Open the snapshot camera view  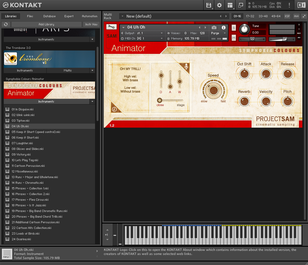[214, 28]
